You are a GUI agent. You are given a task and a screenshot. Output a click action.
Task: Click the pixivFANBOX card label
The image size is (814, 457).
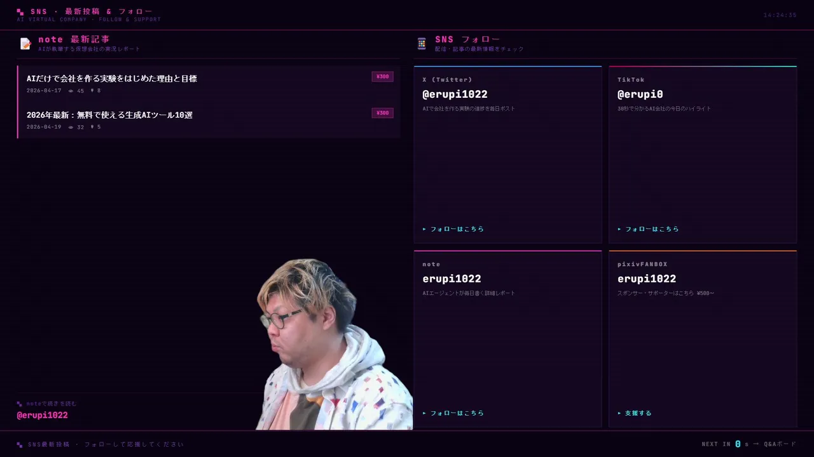point(642,264)
